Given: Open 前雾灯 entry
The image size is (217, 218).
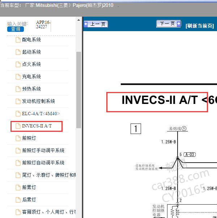Looking at the screenshot, I should (29, 188).
